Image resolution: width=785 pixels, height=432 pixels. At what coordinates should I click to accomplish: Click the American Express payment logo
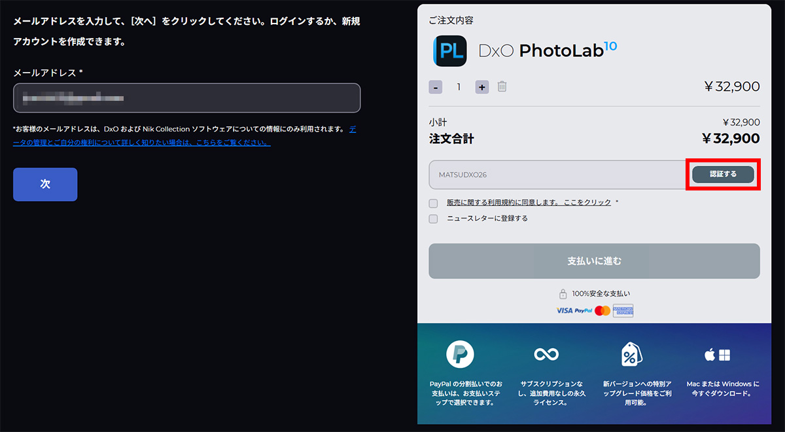[x=623, y=310]
